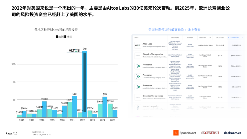Image resolution: width=247 pixels, height=139 pixels.
Task: Click the Freenome logo in the $254m LATE VC row
Action: [138, 87]
